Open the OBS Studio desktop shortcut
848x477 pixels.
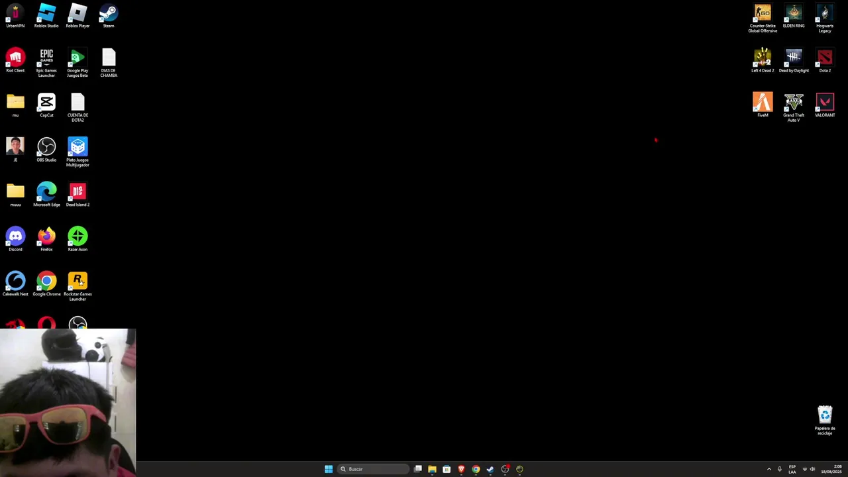point(46,150)
